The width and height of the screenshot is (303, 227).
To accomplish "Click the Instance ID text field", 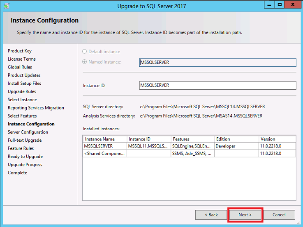I will pos(217,85).
